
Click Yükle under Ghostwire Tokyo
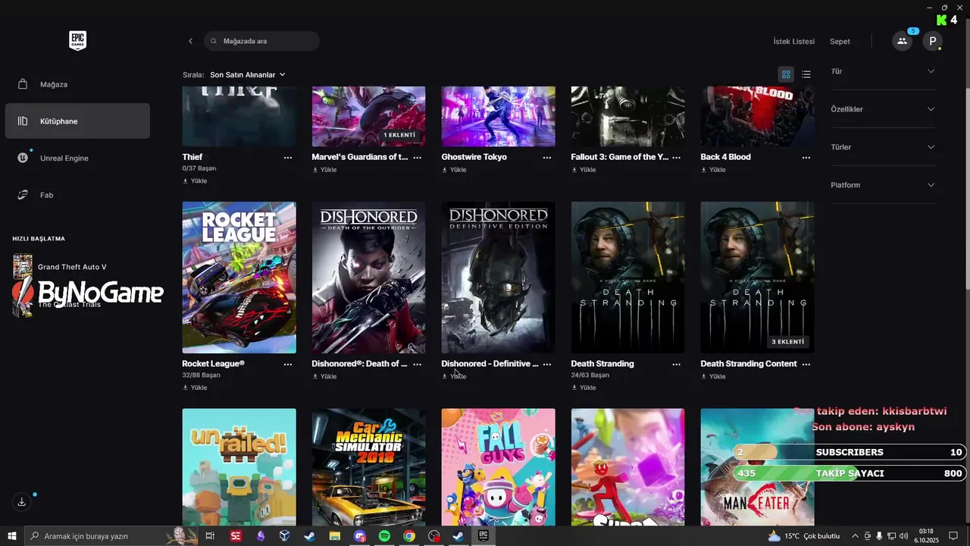(454, 170)
